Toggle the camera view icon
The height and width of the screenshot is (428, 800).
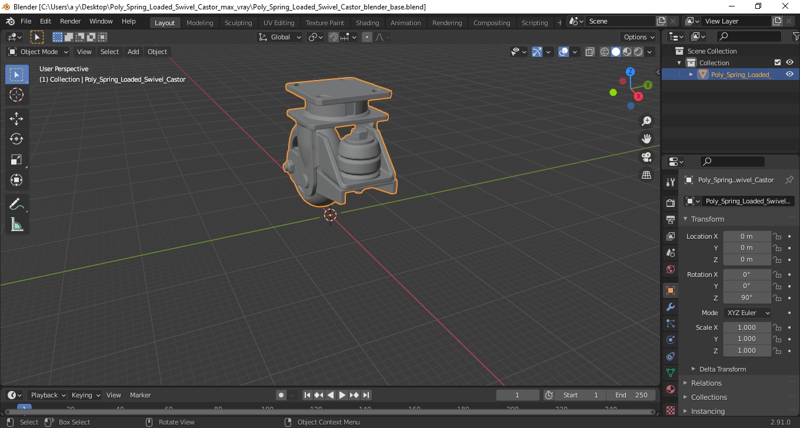[x=646, y=157]
